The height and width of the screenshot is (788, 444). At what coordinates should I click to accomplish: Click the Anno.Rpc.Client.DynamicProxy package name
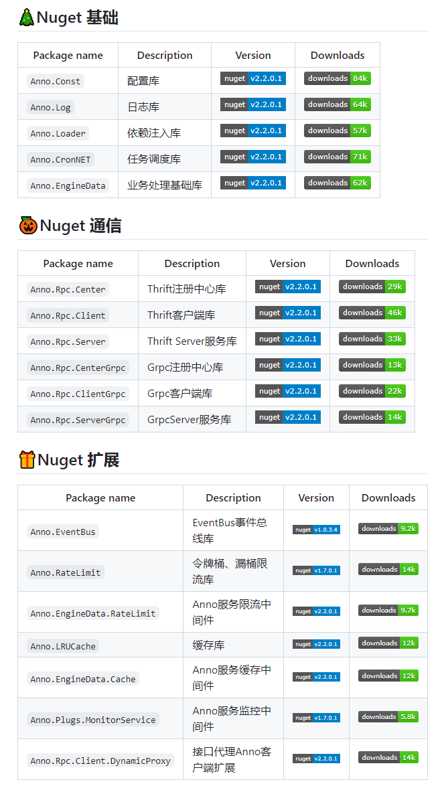click(100, 761)
